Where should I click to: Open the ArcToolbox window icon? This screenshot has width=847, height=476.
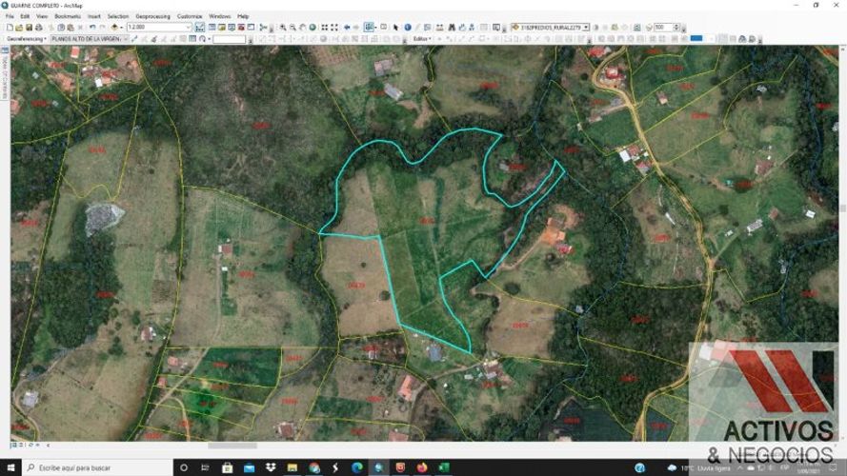[241, 27]
